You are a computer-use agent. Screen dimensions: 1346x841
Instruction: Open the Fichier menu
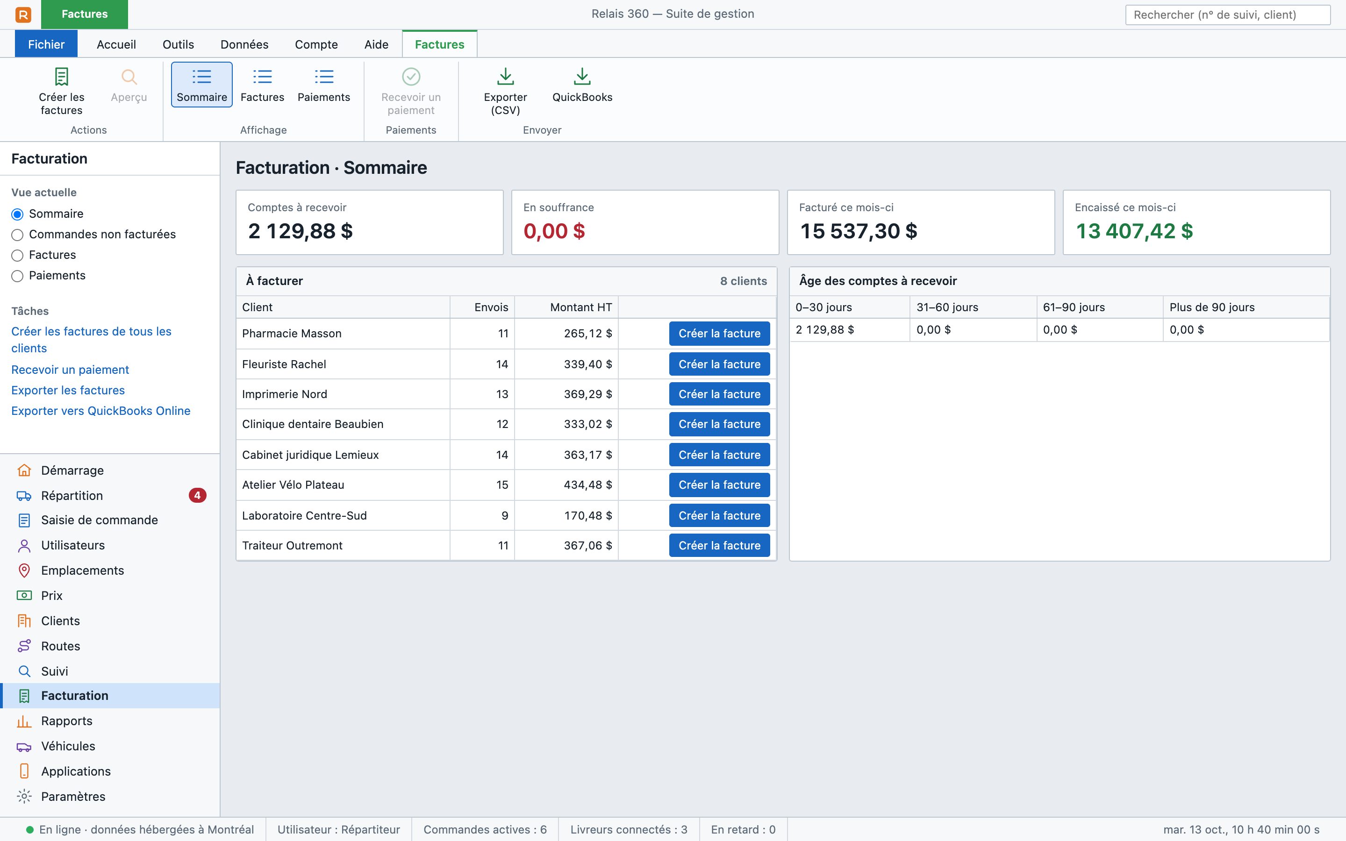tap(46, 44)
